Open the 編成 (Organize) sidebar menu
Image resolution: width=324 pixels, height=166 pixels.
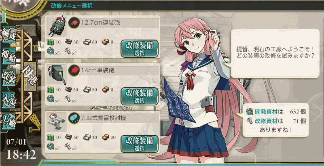coord(8,34)
